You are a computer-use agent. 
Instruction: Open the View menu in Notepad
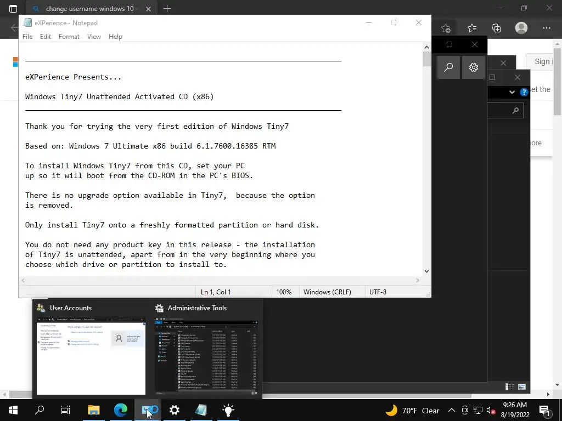click(x=94, y=37)
